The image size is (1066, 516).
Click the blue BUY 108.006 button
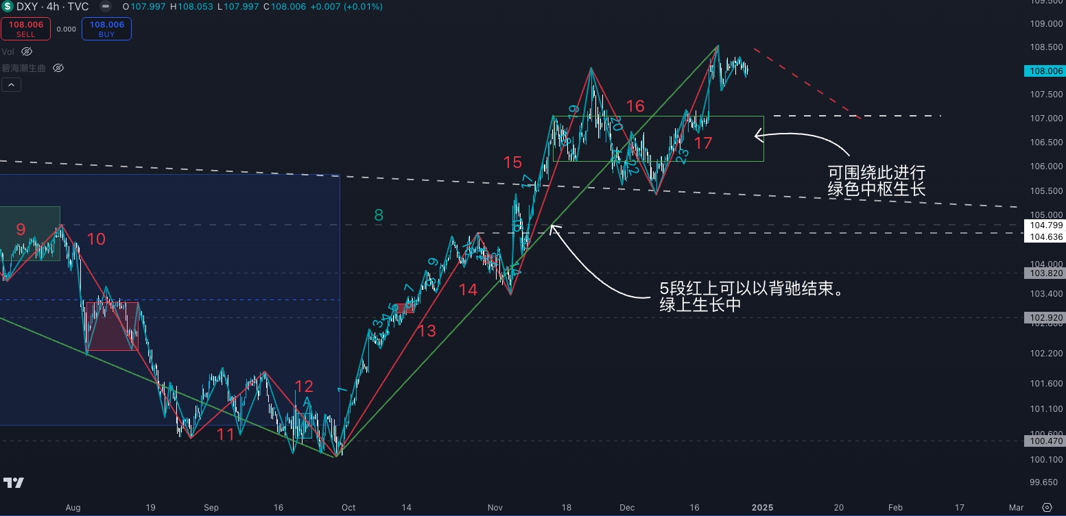(106, 29)
